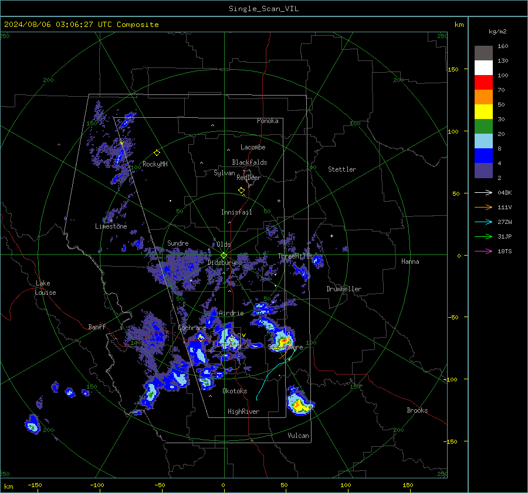Click the RockyMH label

(x=155, y=164)
